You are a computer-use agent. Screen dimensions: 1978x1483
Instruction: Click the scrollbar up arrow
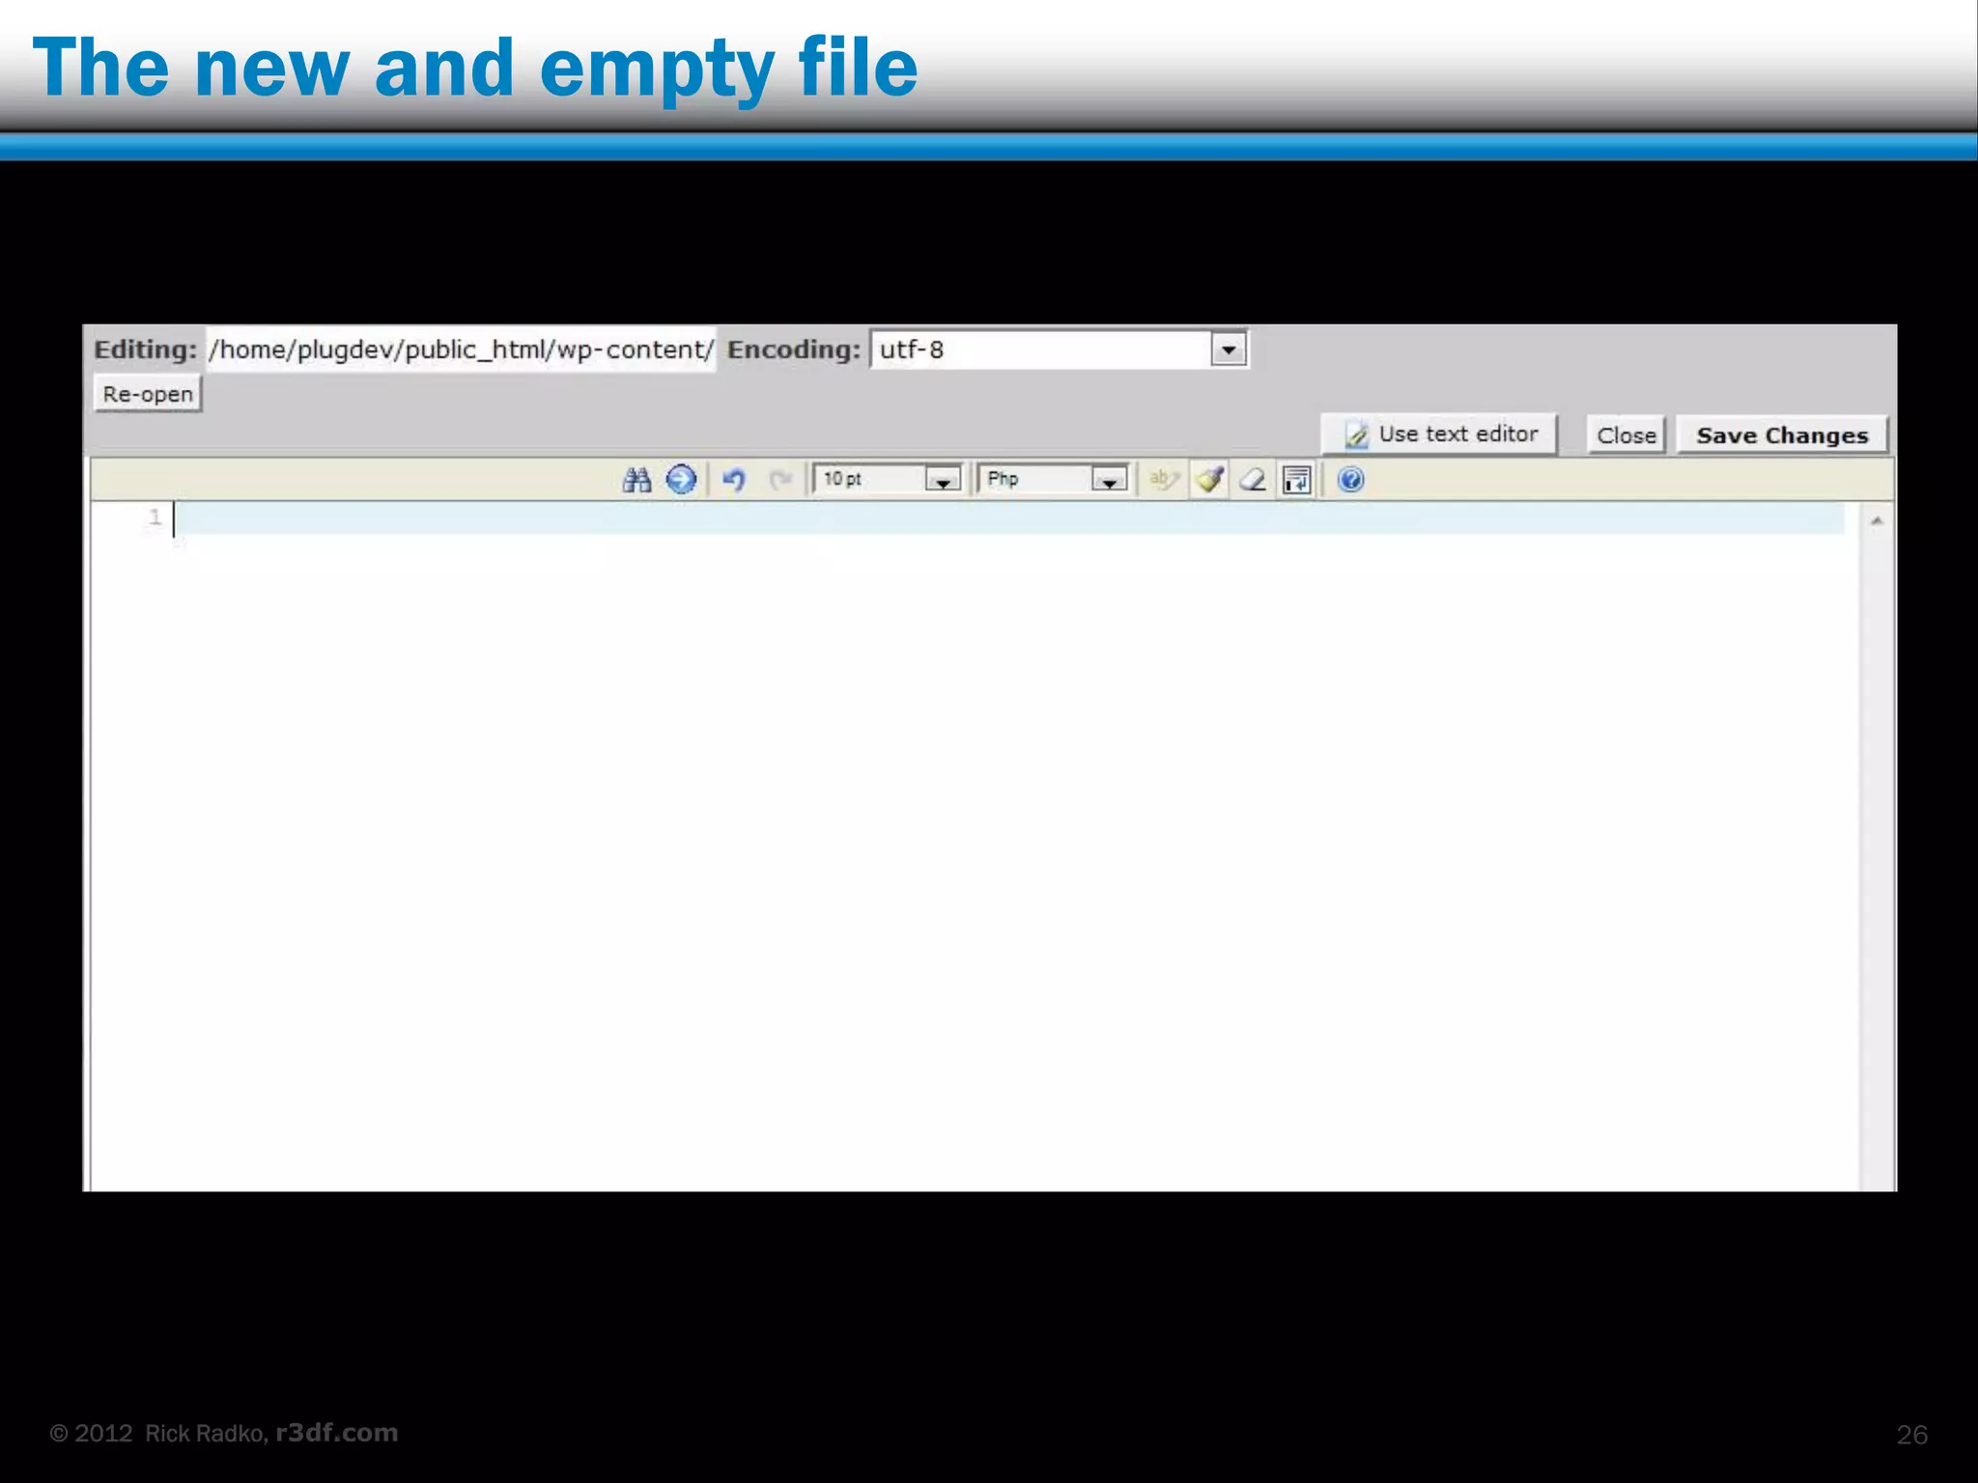pos(1877,521)
